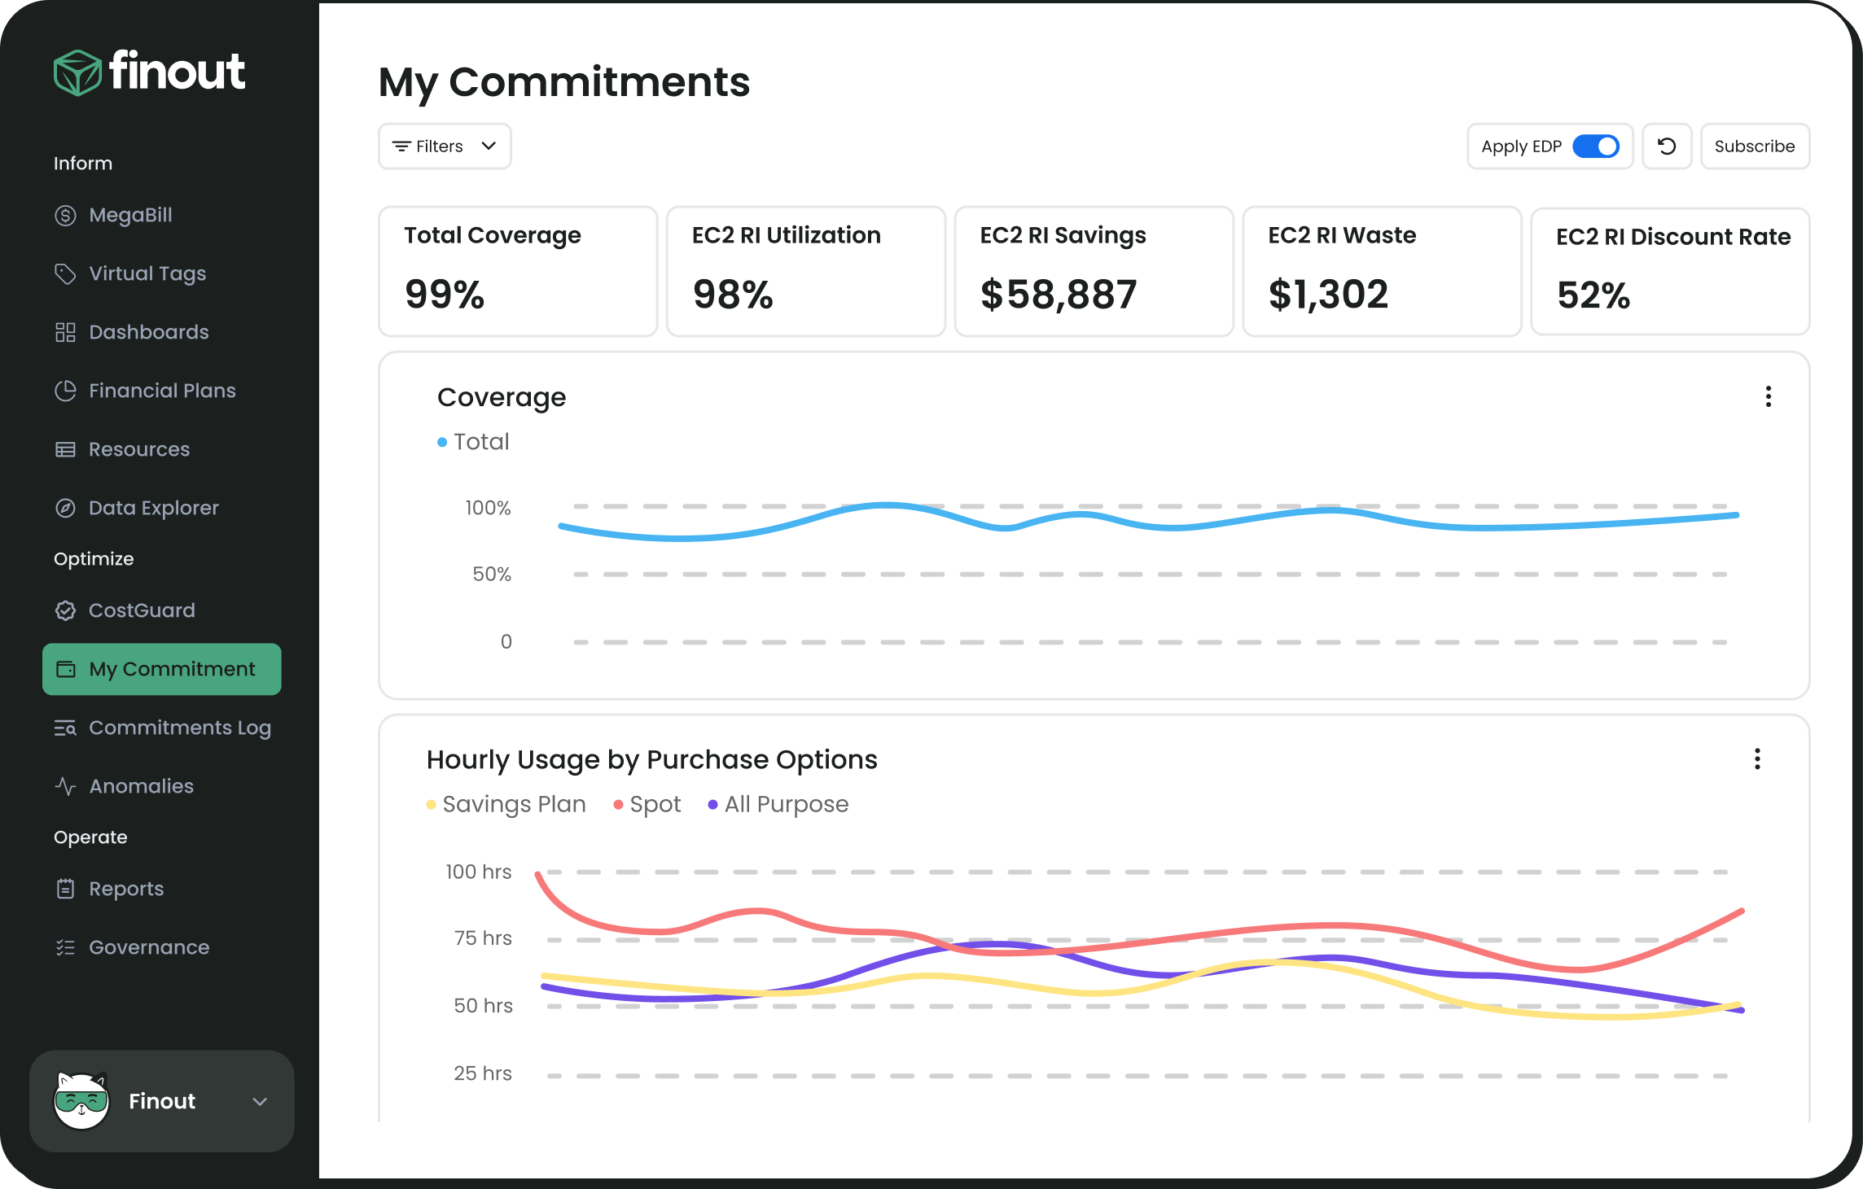1863x1189 pixels.
Task: Select the Anomalies waveform icon
Action: [x=66, y=785]
